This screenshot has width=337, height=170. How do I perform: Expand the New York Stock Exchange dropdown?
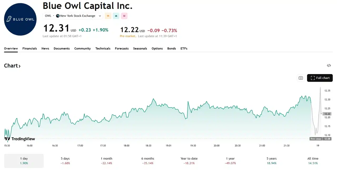100,16
